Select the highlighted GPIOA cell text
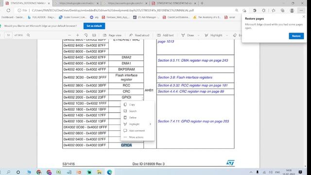 126,145
